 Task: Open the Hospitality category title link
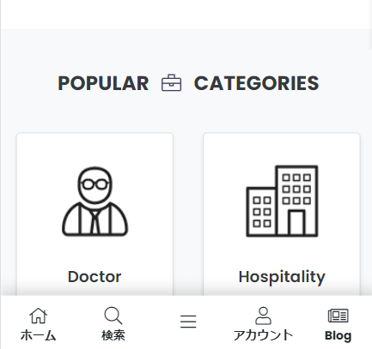click(282, 277)
